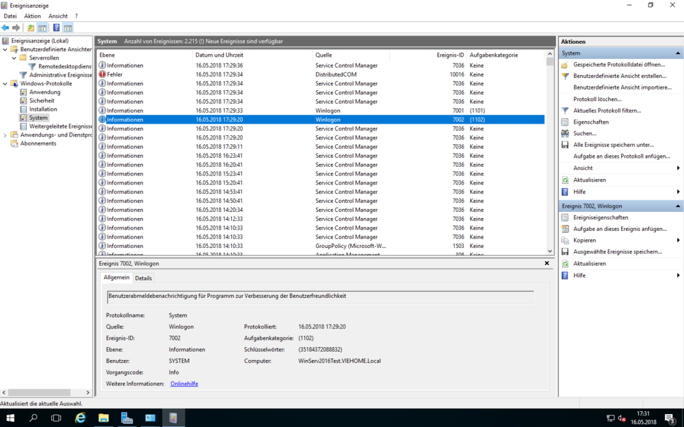The width and height of the screenshot is (684, 427).
Task: Collapse the Windows-Protokolle tree node
Action: pos(5,83)
